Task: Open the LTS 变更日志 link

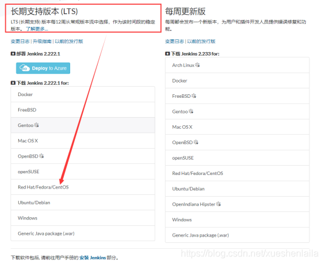Action: pyautogui.click(x=20, y=42)
